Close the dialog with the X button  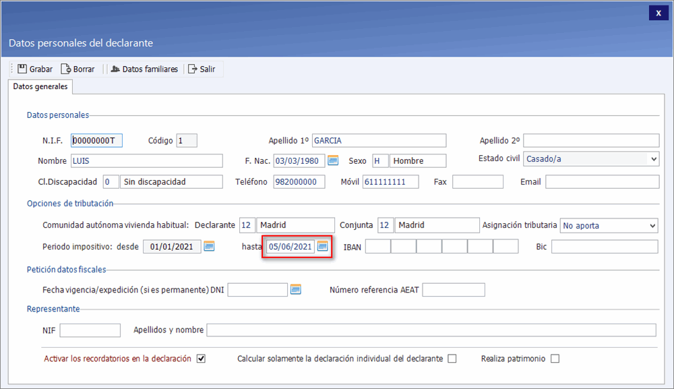click(658, 13)
